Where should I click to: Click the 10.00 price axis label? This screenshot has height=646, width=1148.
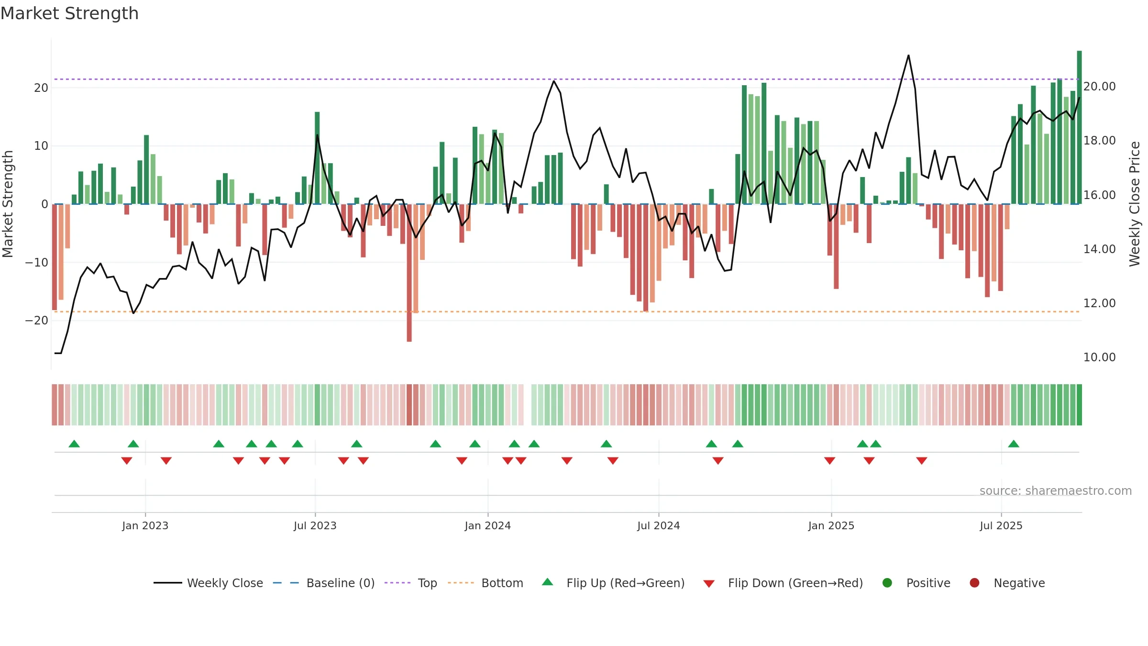1099,357
